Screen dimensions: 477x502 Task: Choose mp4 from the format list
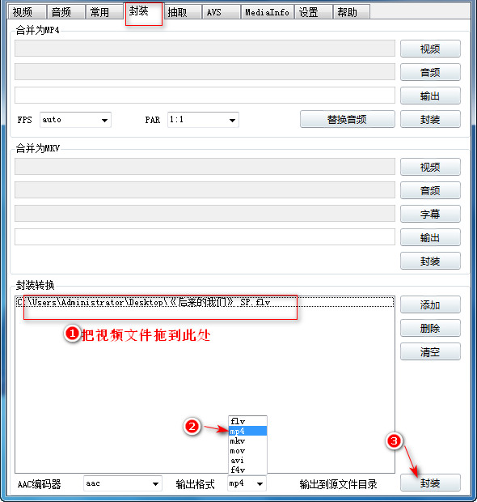(247, 431)
